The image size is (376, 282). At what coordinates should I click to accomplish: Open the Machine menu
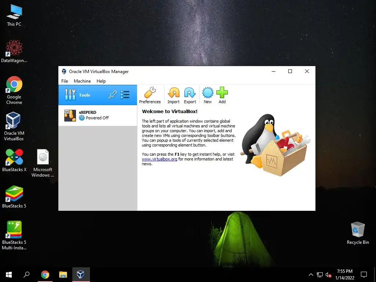[82, 81]
